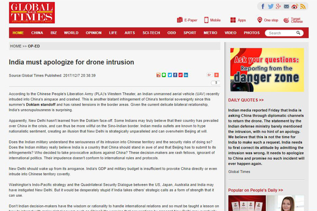Open the SCI-TECH menu item

tap(151, 33)
